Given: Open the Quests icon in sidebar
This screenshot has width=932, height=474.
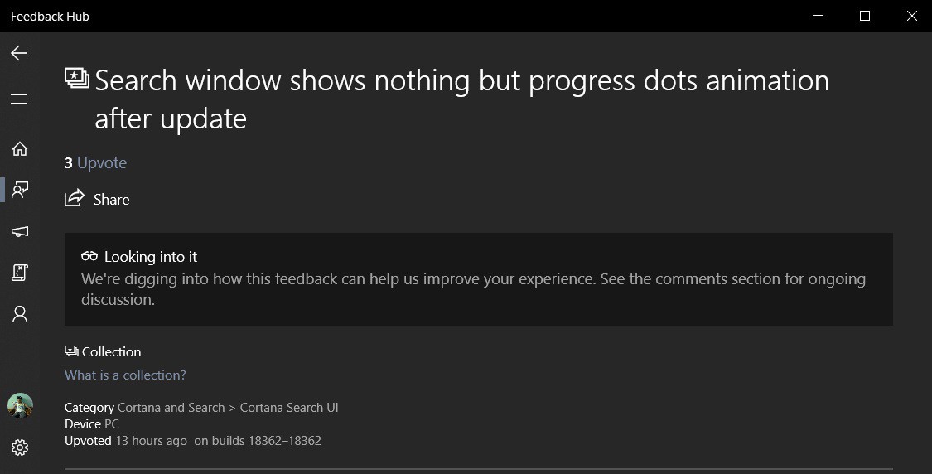Looking at the screenshot, I should (x=19, y=273).
